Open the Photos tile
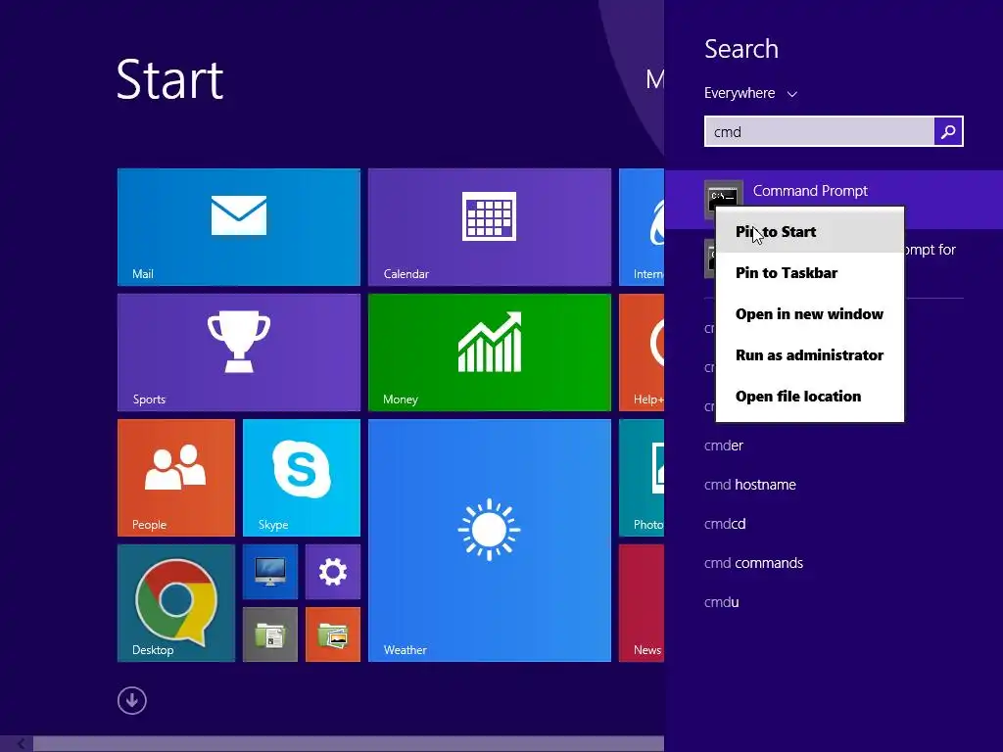The height and width of the screenshot is (752, 1003). tap(642, 478)
